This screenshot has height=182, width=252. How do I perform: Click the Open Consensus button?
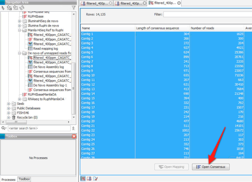pos(211,167)
